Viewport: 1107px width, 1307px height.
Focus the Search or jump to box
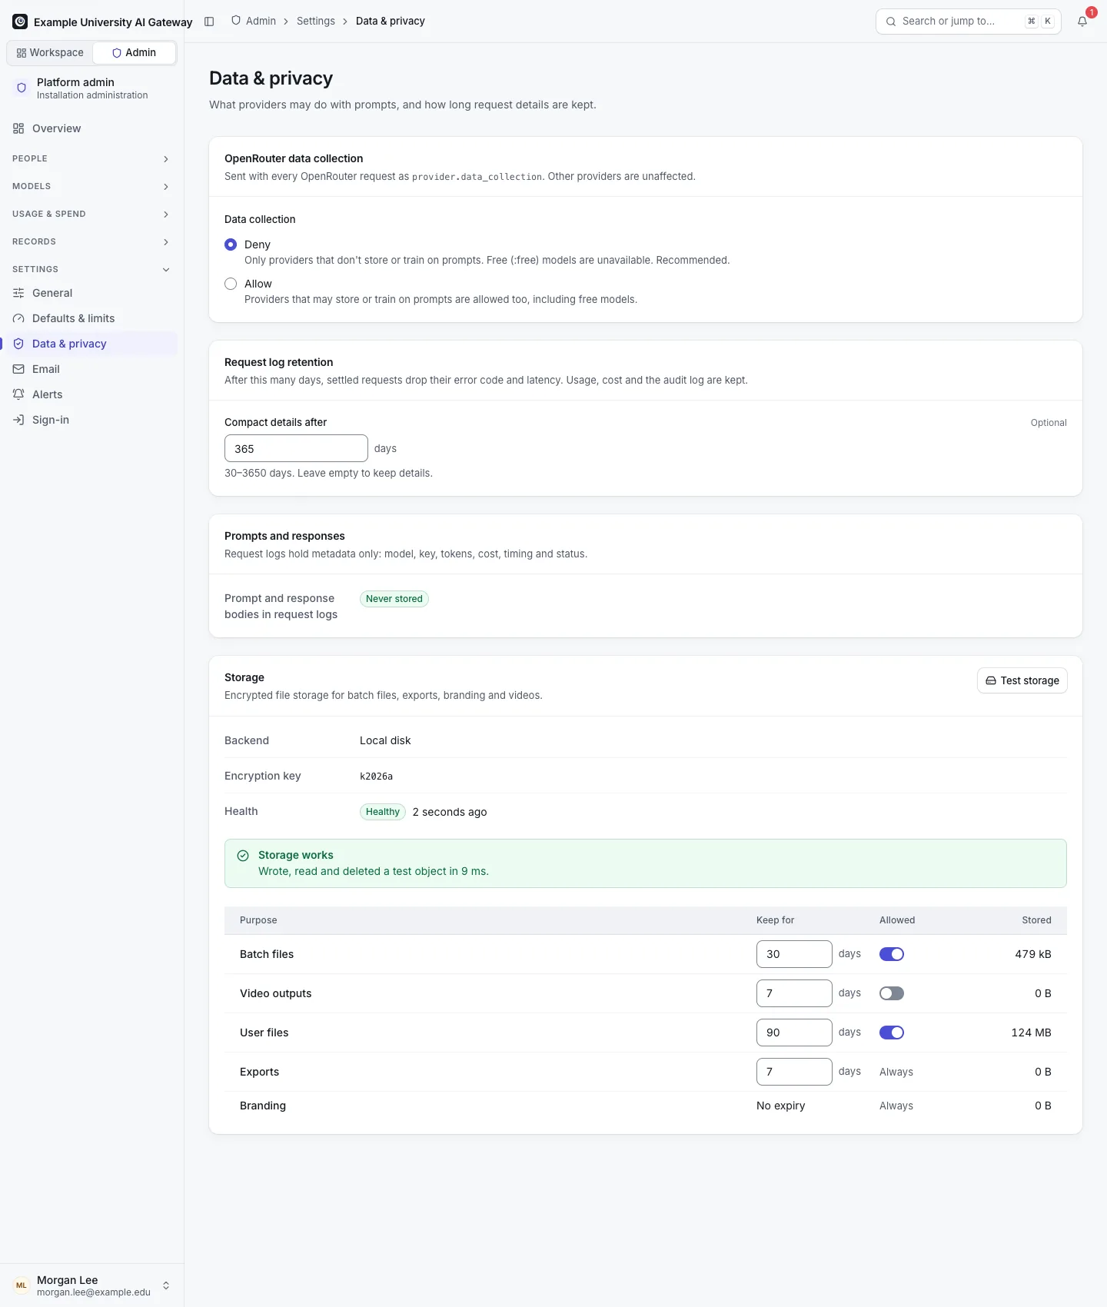pyautogui.click(x=969, y=22)
